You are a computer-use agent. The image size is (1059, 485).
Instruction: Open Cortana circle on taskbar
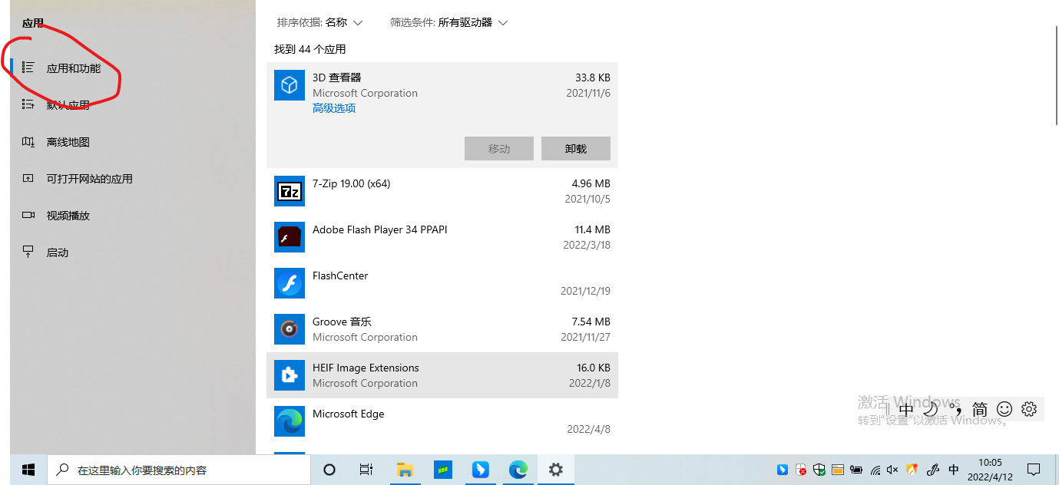pyautogui.click(x=329, y=470)
